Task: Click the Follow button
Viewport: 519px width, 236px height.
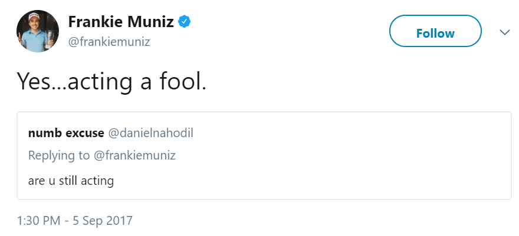Action: [435, 33]
